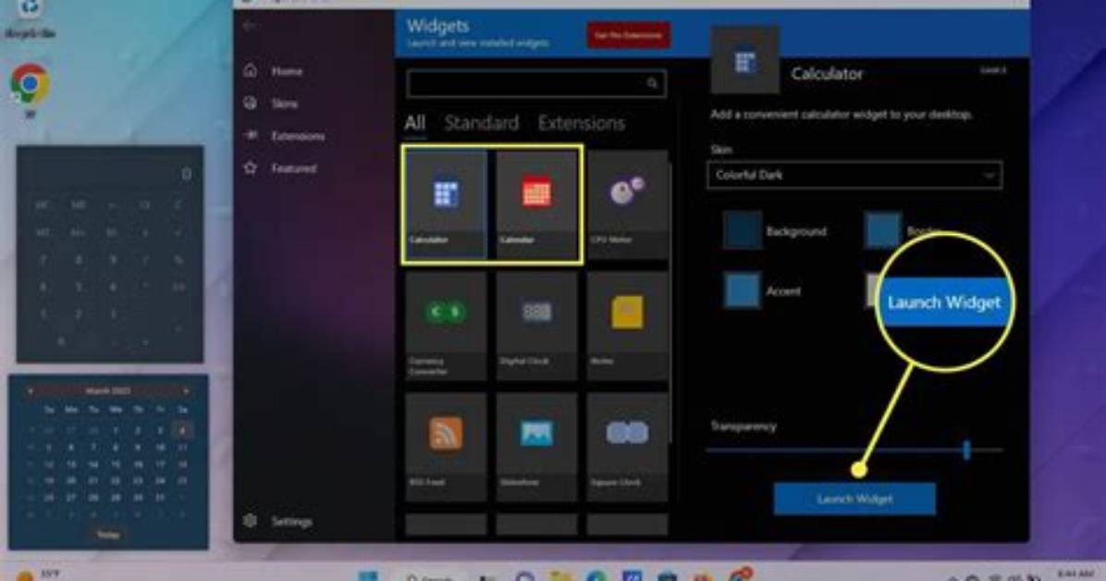Click the 5 key on calculator widget
Viewport: 1106px width, 581px height.
(x=79, y=288)
